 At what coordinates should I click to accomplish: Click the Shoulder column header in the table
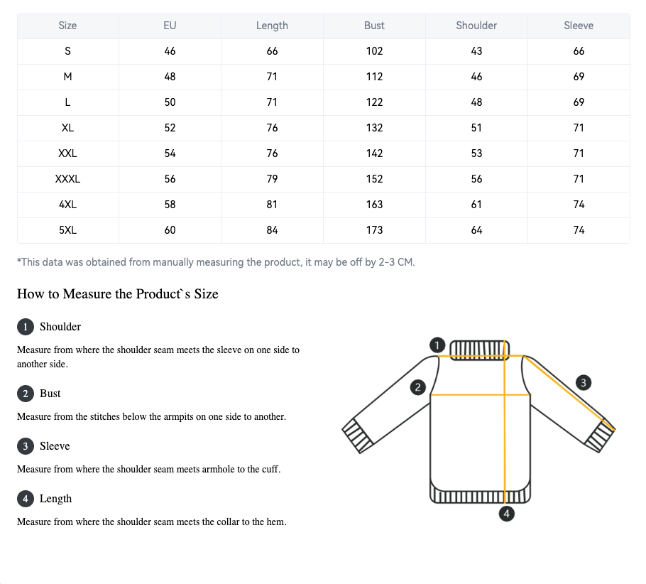tap(476, 26)
